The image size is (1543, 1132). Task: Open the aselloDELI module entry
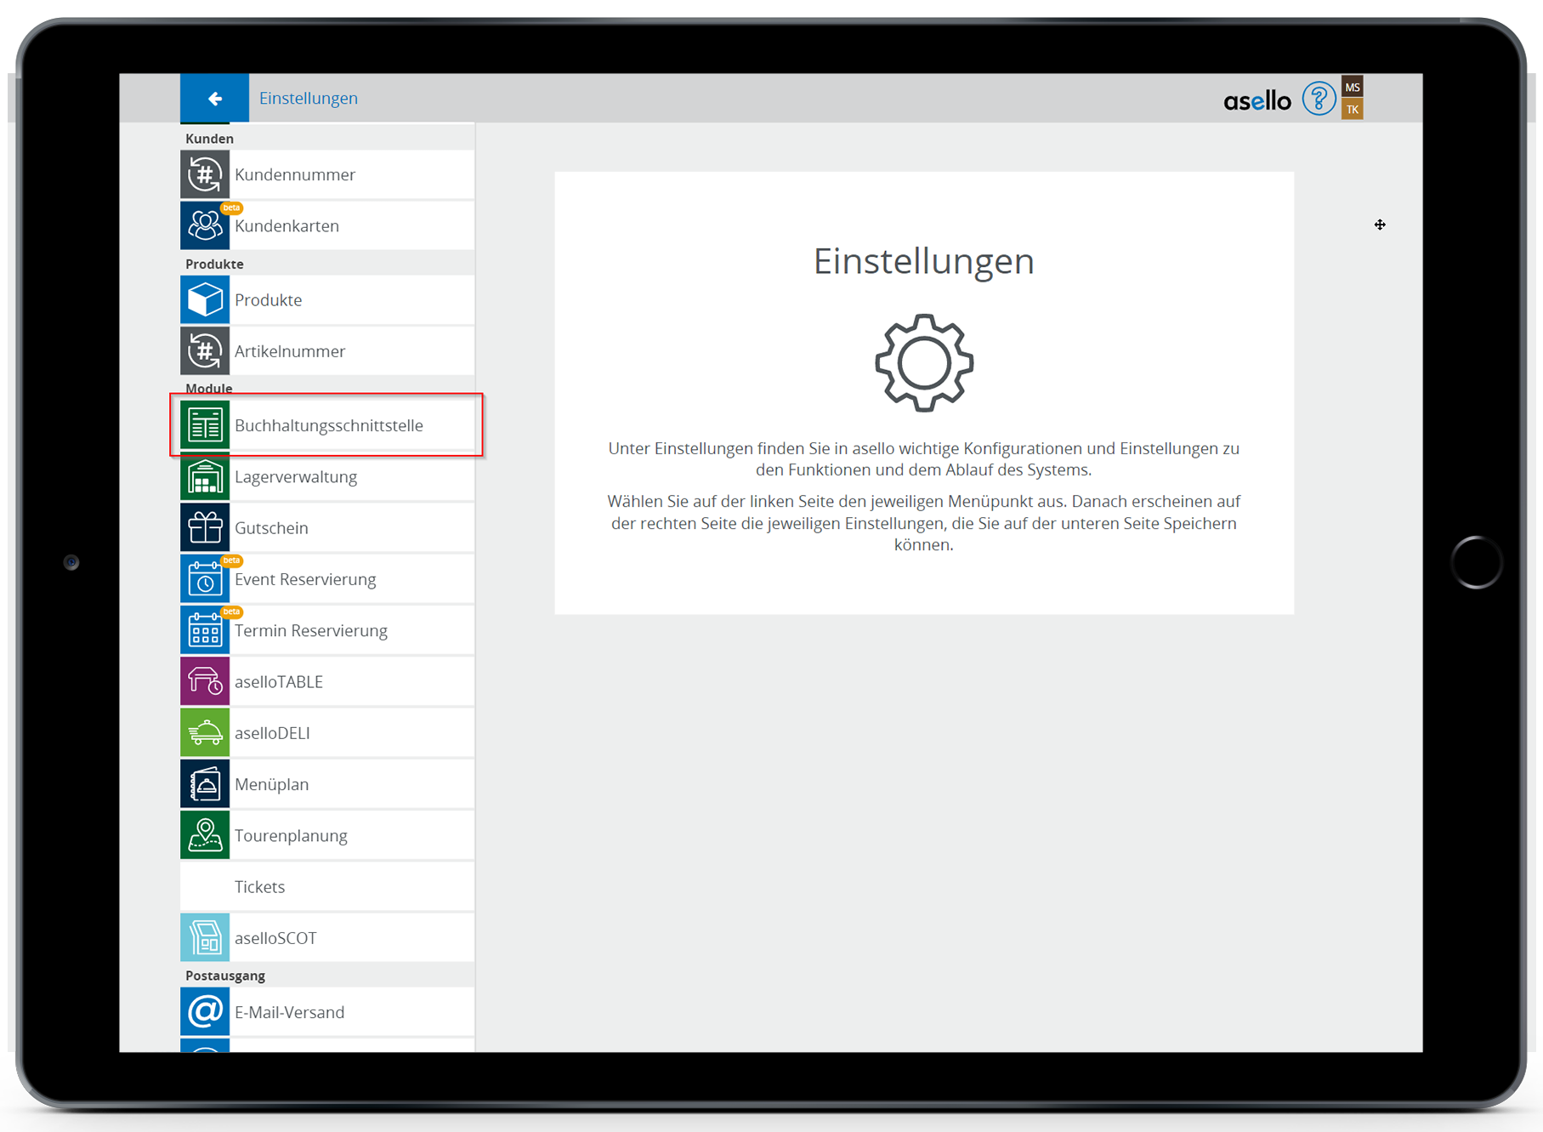(272, 733)
